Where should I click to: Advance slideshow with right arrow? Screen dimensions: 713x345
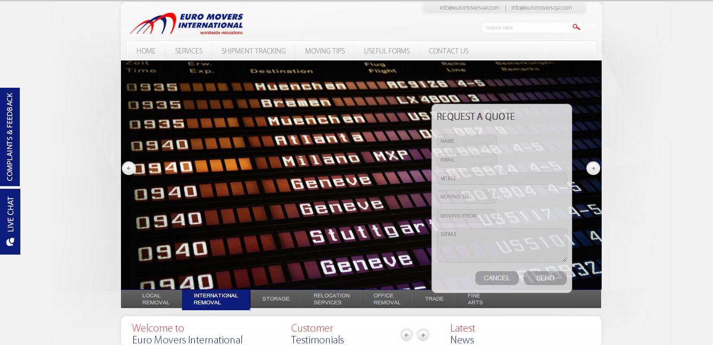[x=593, y=168]
